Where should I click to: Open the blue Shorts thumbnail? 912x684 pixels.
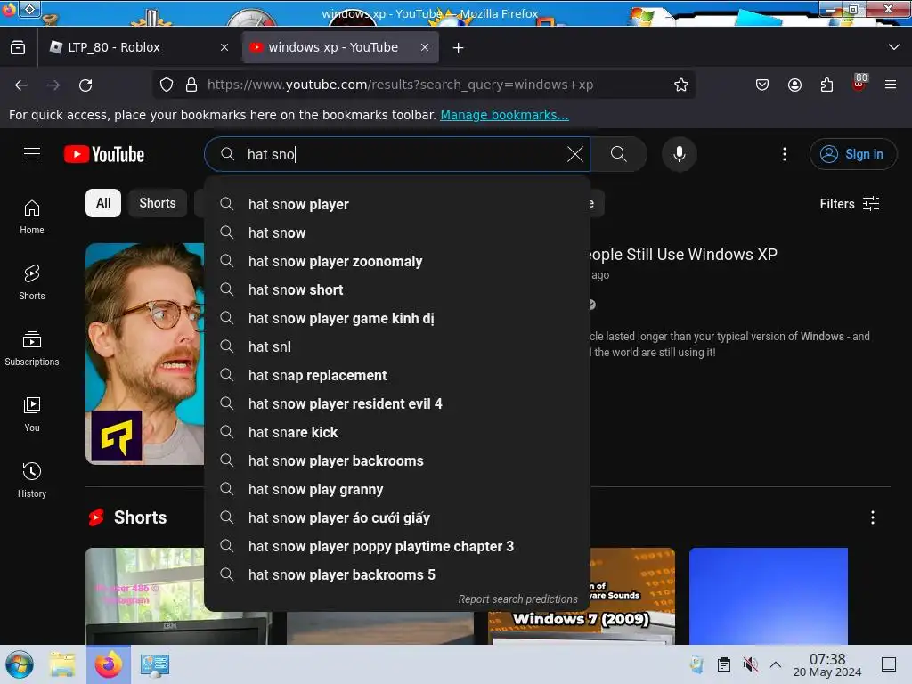769,596
